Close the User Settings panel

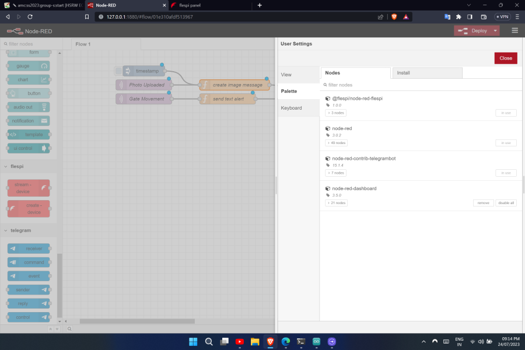click(x=505, y=58)
